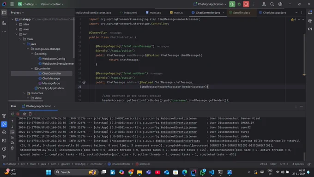Viewport: 314px width, 177px height.
Task: Change 4 spaces indent setting
Action: tap(298, 164)
